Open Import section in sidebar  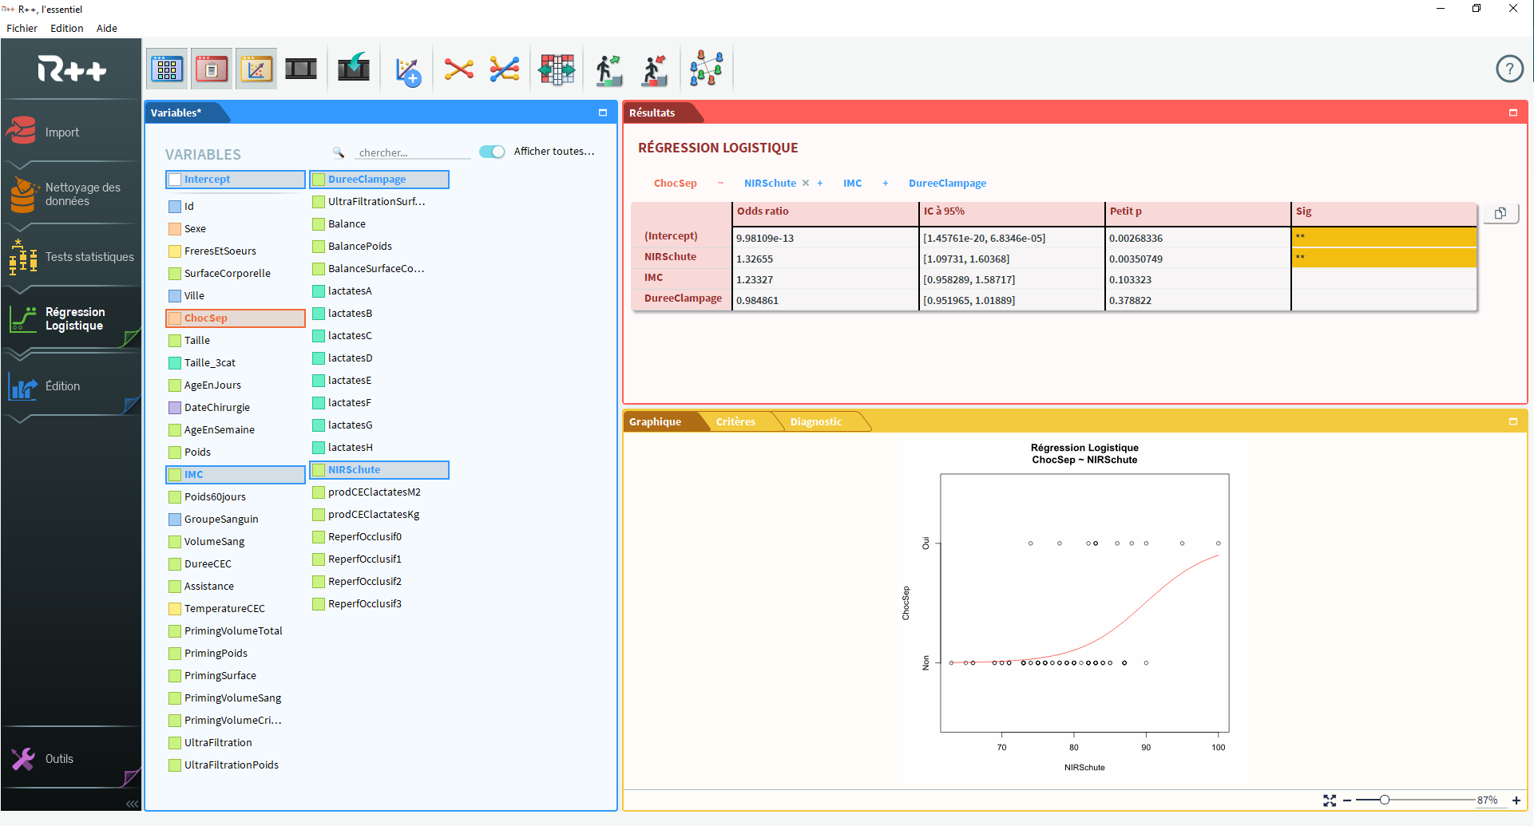(x=70, y=132)
